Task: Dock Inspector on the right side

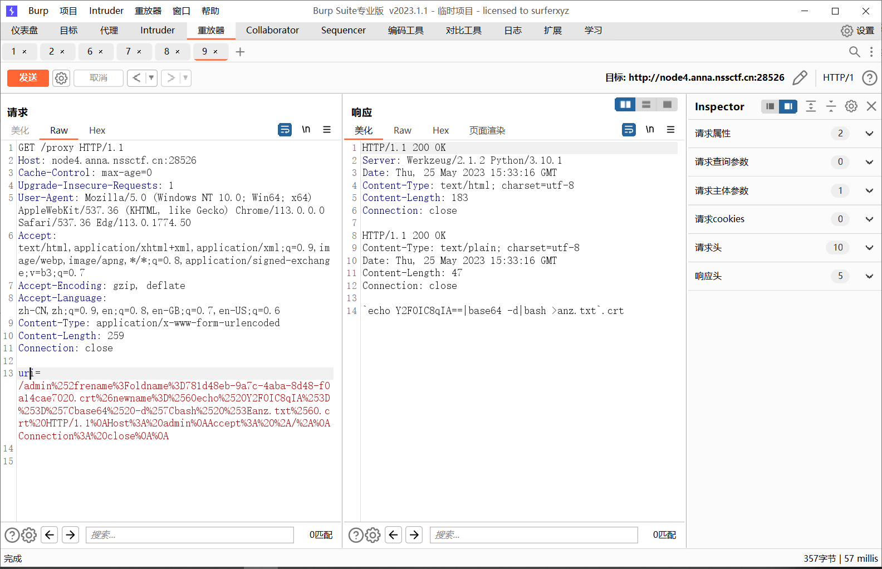Action: tap(788, 106)
